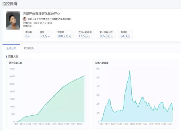Click the 16:09 x-axis label on the left chart

(x=79, y=124)
